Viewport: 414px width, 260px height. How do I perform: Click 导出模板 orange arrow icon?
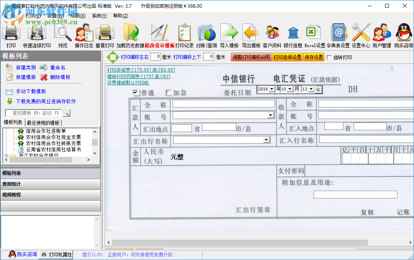click(251, 33)
